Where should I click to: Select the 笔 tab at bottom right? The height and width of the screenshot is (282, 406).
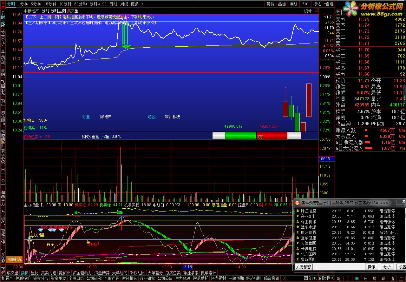click(339, 279)
